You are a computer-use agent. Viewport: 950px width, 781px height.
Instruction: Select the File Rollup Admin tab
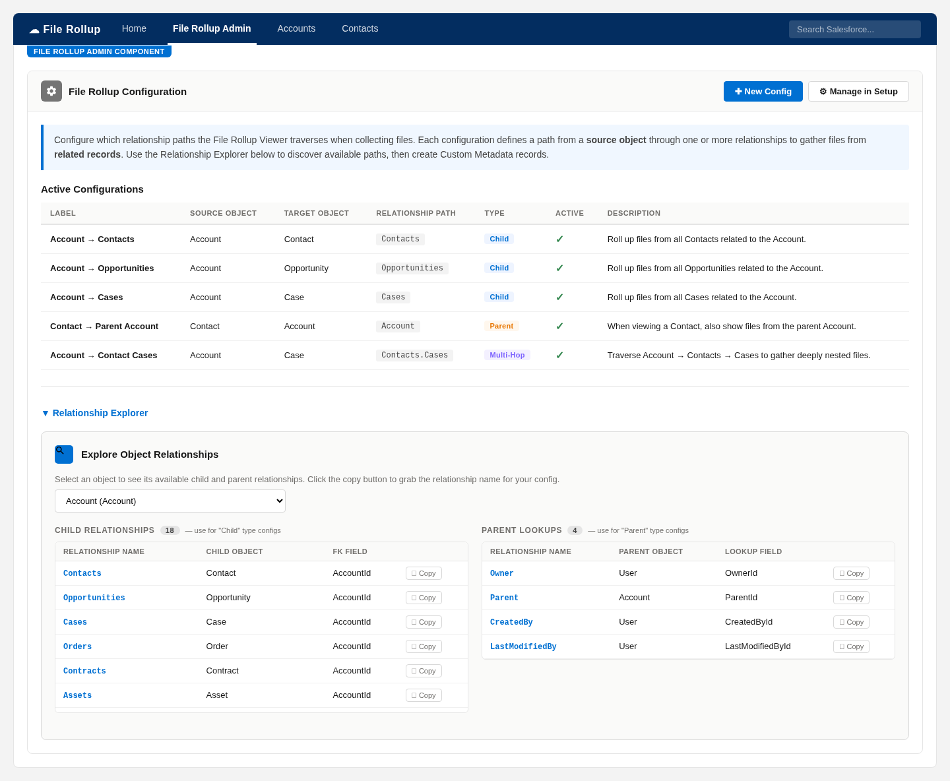tap(212, 28)
